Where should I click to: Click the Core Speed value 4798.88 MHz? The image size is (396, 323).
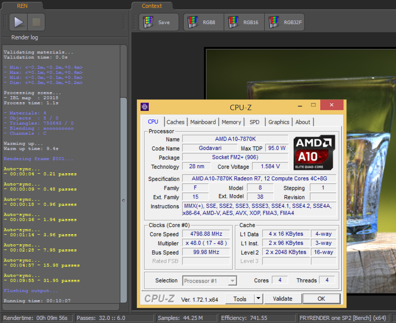(206, 234)
